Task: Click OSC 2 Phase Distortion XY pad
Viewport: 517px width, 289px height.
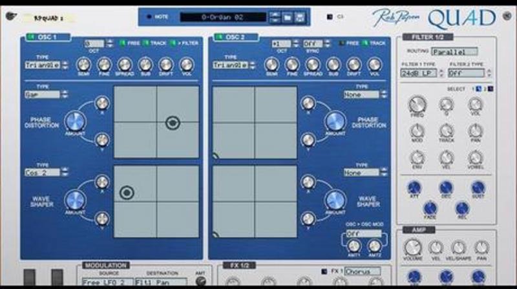Action: tap(255, 123)
